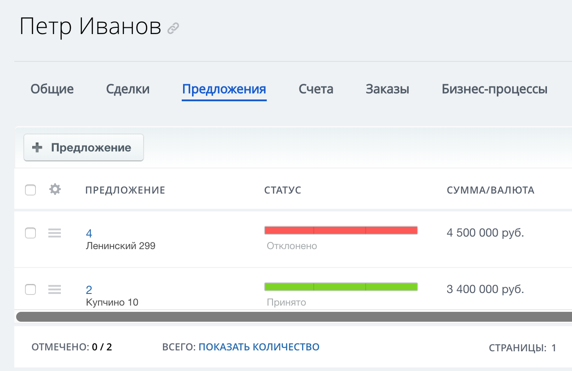The height and width of the screenshot is (371, 572).
Task: Switch to the Общие tab
Action: click(52, 89)
